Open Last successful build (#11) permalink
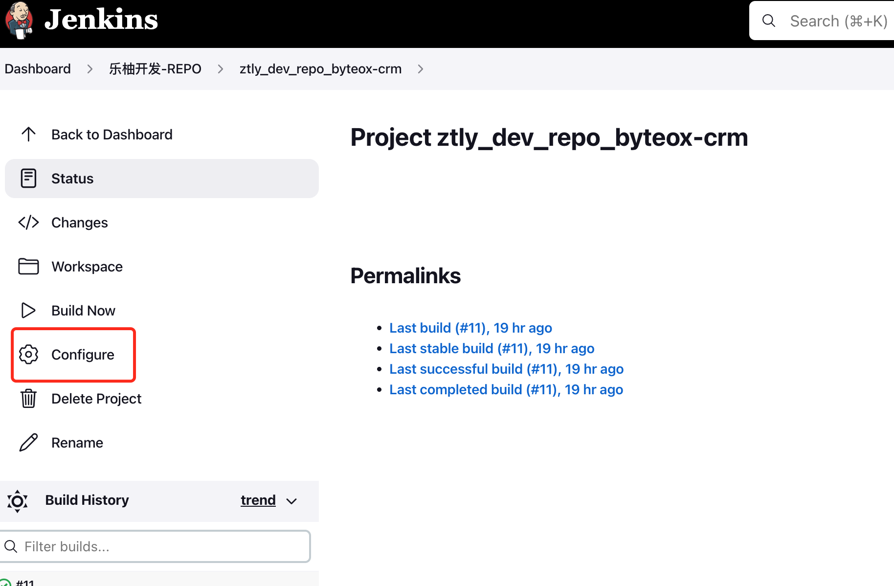The height and width of the screenshot is (586, 894). 506,369
